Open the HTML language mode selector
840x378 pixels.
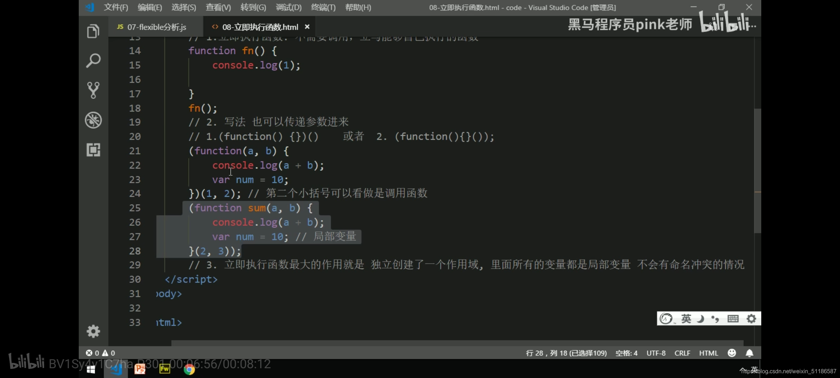(x=708, y=353)
